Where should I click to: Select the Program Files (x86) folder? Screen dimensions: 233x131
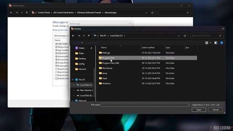point(148,63)
